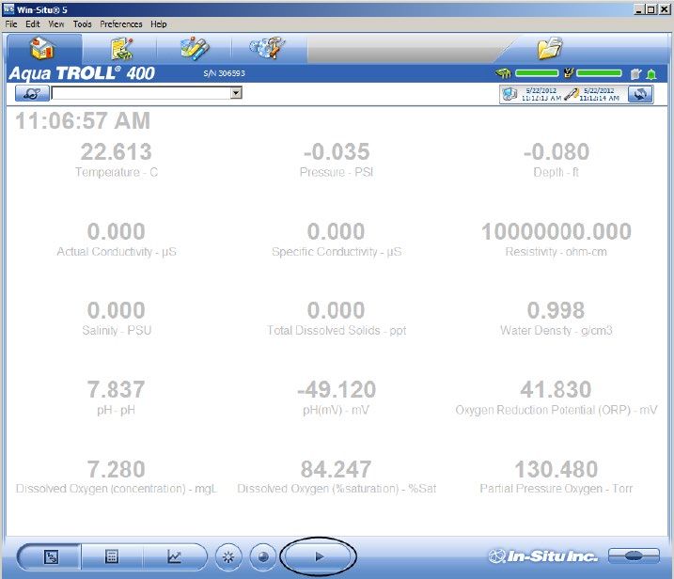Click the connect/disconnect plug button

pos(634,556)
